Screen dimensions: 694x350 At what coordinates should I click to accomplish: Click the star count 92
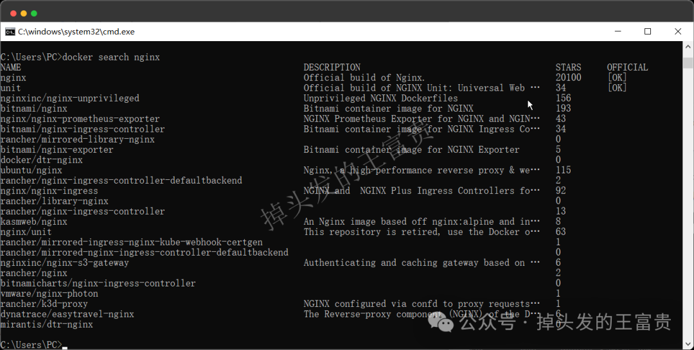[561, 191]
